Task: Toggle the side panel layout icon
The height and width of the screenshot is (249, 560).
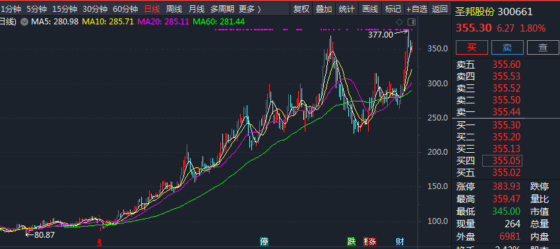Action: click(412, 22)
